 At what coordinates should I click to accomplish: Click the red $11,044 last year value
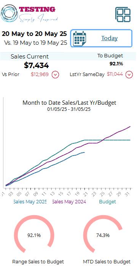(x=115, y=74)
